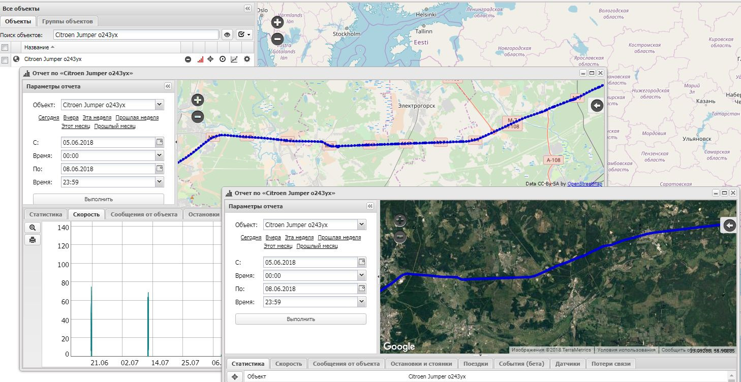Screen dimensions: 741x382
Task: Open start time dropdown in back report window
Action: click(159, 155)
